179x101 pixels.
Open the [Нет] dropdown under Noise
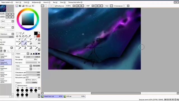[x=23, y=69]
